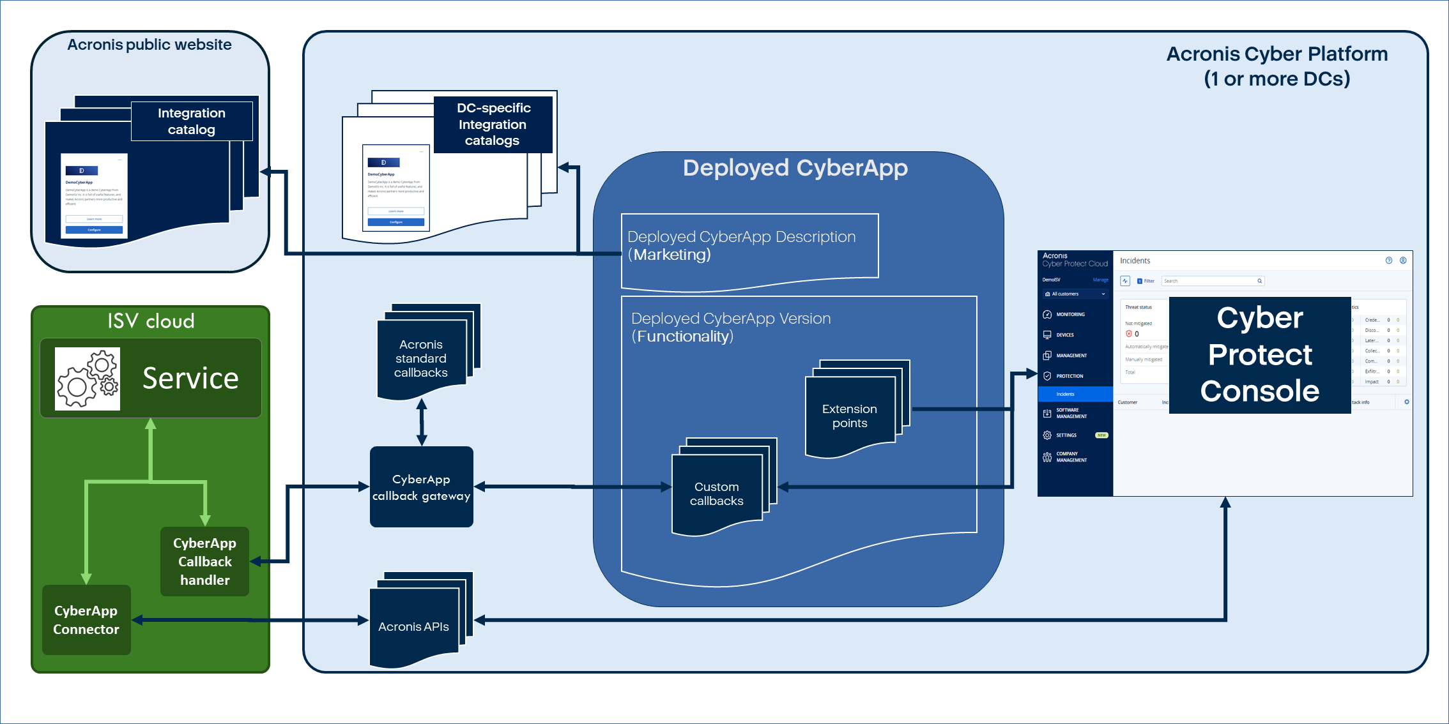The width and height of the screenshot is (1449, 724).
Task: Click the magnifier icon in the Search field
Action: point(1259,281)
